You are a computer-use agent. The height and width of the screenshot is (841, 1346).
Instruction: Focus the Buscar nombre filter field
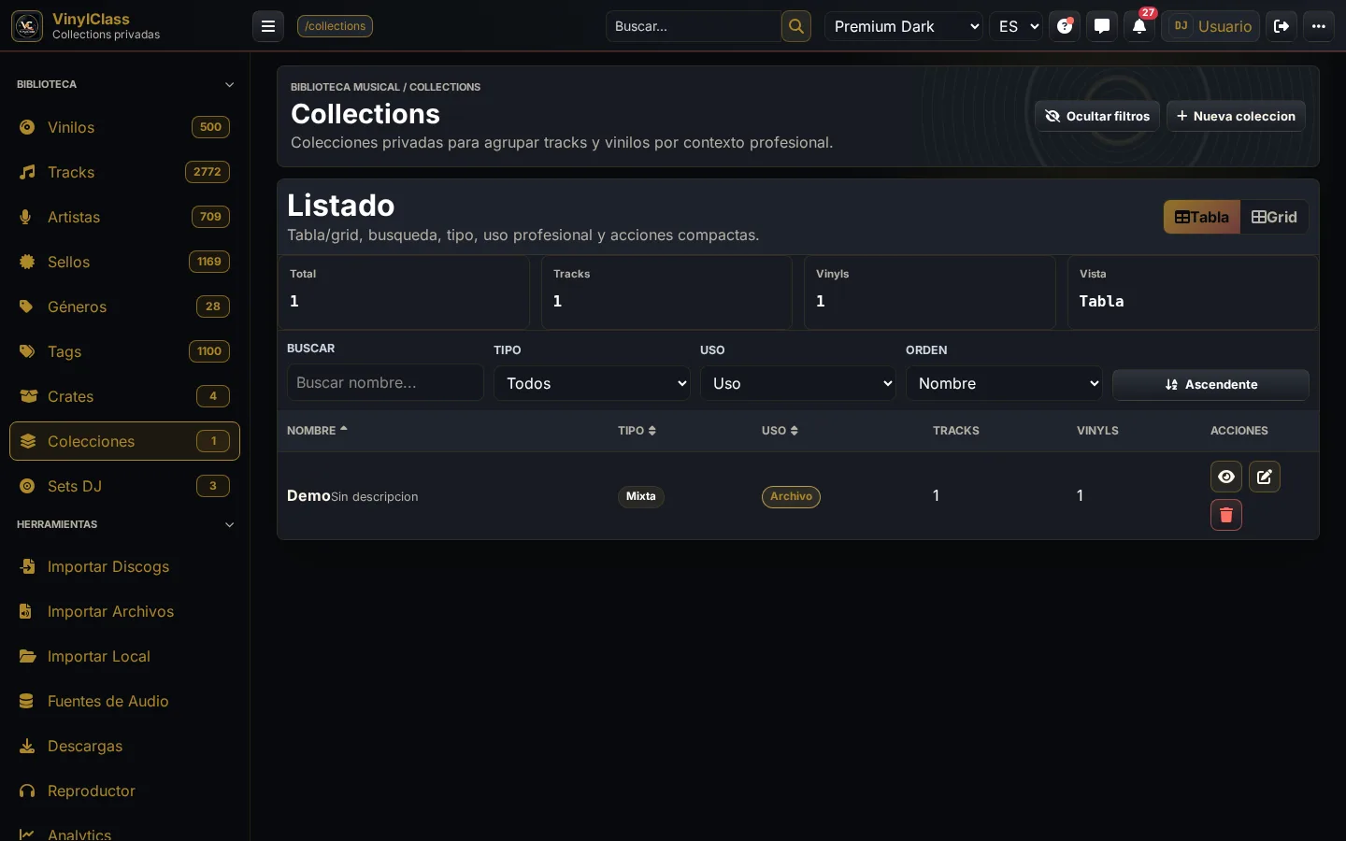(x=385, y=382)
